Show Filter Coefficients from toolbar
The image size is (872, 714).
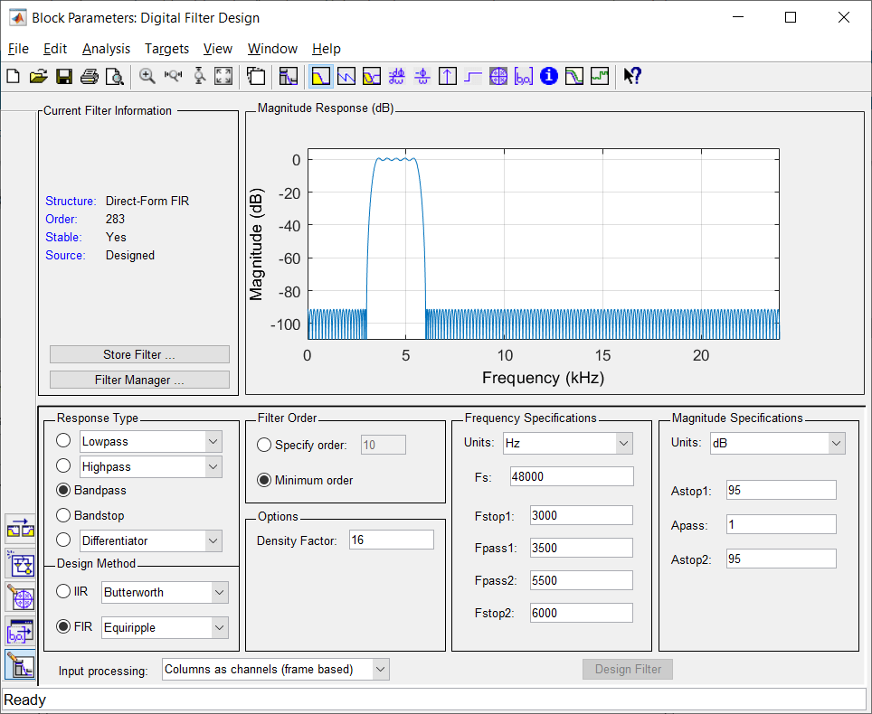pos(524,77)
